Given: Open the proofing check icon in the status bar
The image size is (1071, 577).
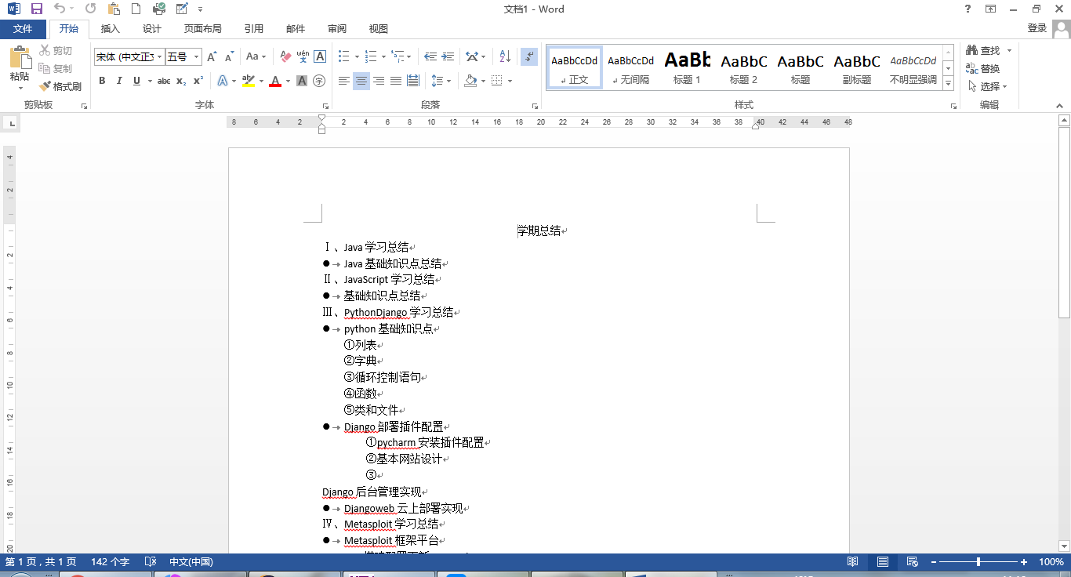Looking at the screenshot, I should 151,562.
